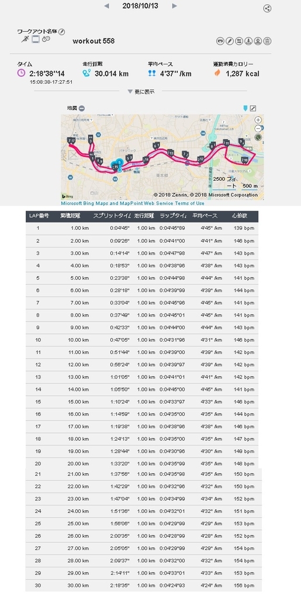301x599 pixels.
Task: Go to the previous date arrow
Action: pos(106,6)
